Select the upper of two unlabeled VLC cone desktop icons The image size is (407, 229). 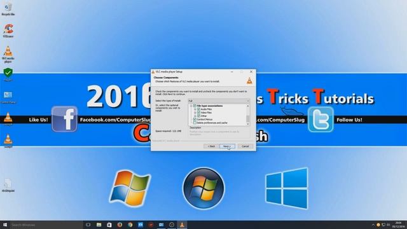pos(8,118)
